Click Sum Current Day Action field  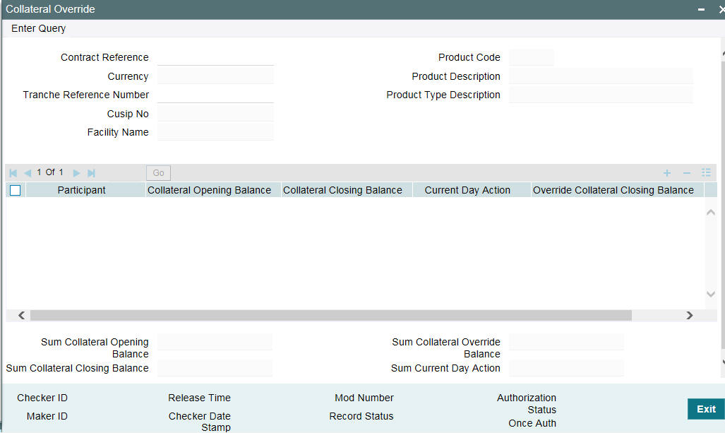pos(566,368)
